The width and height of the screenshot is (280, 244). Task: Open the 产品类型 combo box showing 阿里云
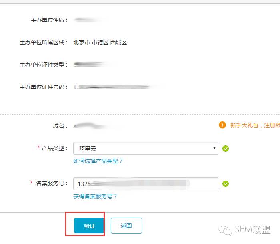146,148
